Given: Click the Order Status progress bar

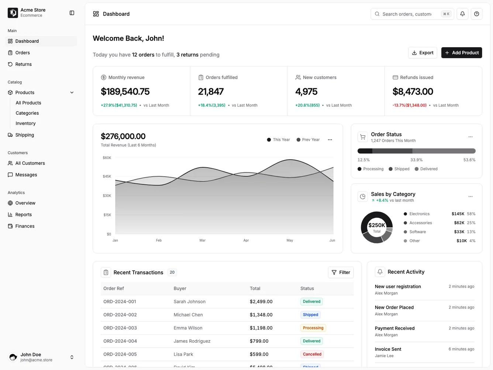Looking at the screenshot, I should (416, 151).
